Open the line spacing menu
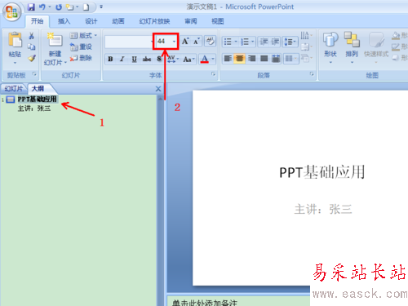The height and width of the screenshot is (306, 408). pos(290,42)
